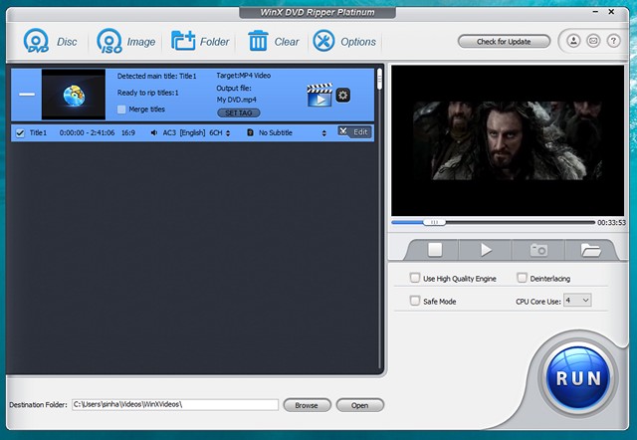Click the big RUN button
This screenshot has width=637, height=440.
[578, 378]
